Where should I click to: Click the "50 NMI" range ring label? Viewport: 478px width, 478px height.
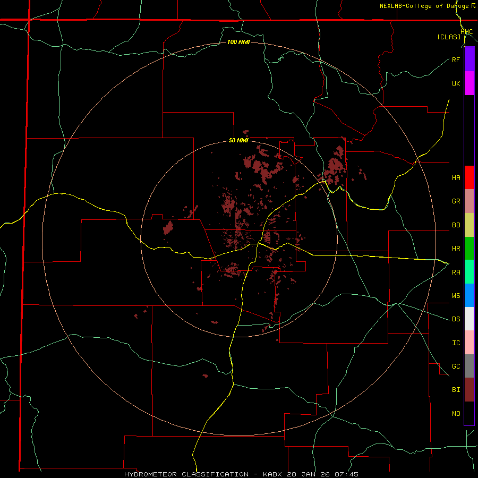pos(238,141)
